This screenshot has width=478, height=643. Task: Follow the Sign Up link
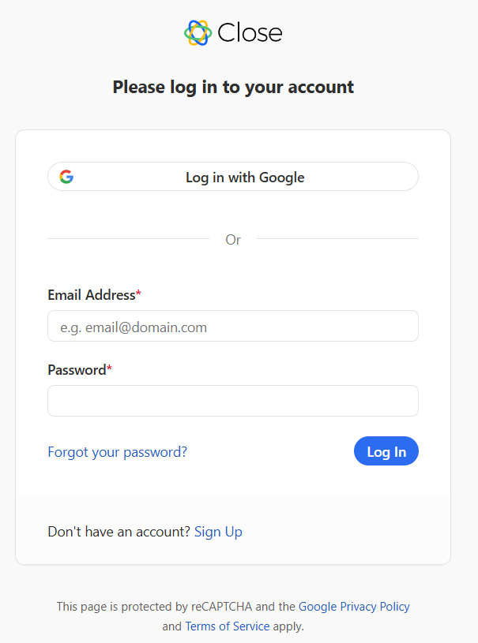(218, 532)
